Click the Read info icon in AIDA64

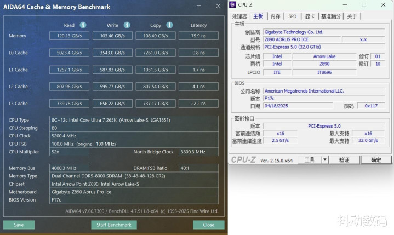pos(83,25)
